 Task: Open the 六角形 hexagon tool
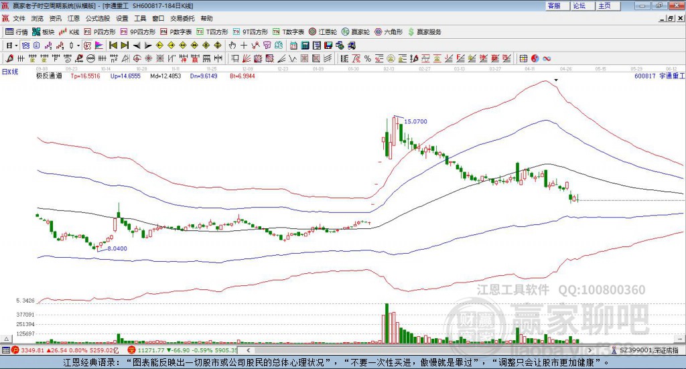[389, 32]
